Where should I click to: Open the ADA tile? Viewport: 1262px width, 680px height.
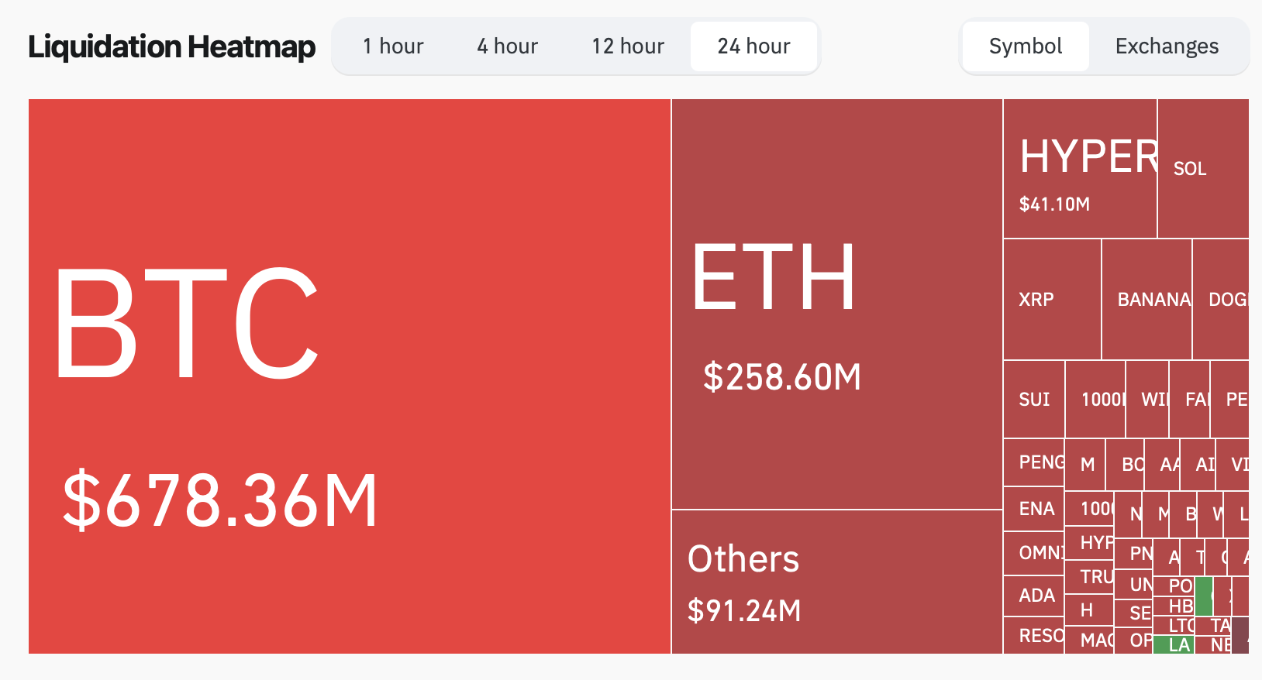pyautogui.click(x=1034, y=596)
